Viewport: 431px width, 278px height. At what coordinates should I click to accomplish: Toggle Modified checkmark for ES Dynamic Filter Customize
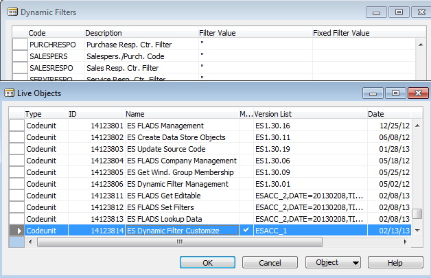pyautogui.click(x=246, y=231)
